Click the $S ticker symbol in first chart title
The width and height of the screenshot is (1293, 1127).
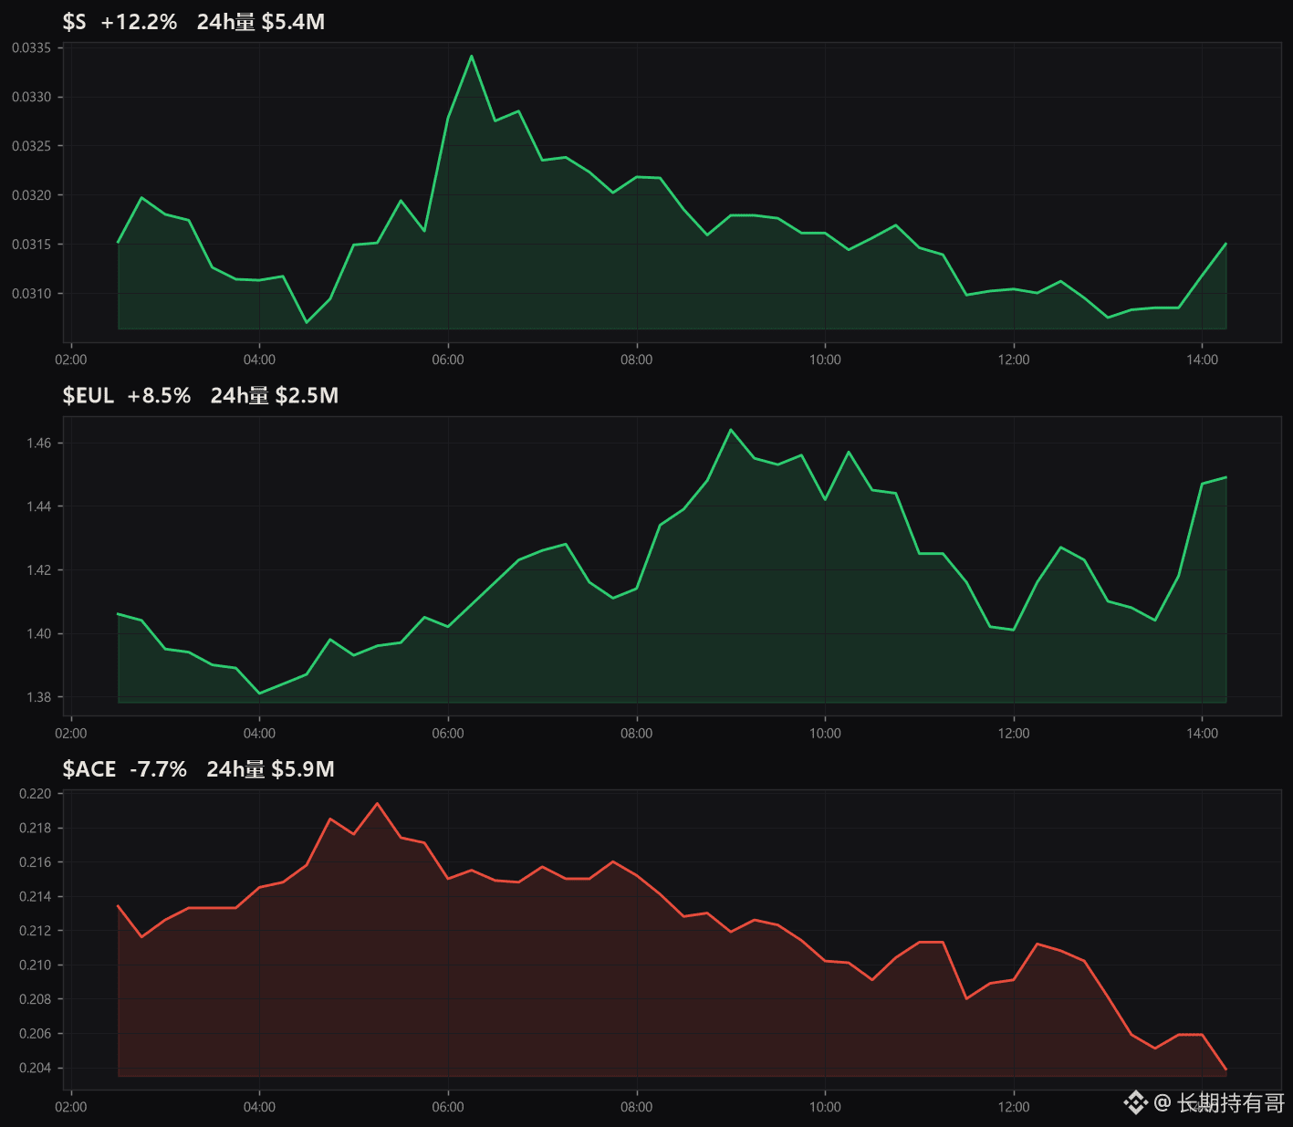pos(74,22)
